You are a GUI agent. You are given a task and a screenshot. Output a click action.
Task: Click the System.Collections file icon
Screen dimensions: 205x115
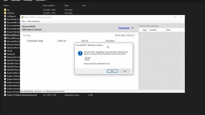5,76
